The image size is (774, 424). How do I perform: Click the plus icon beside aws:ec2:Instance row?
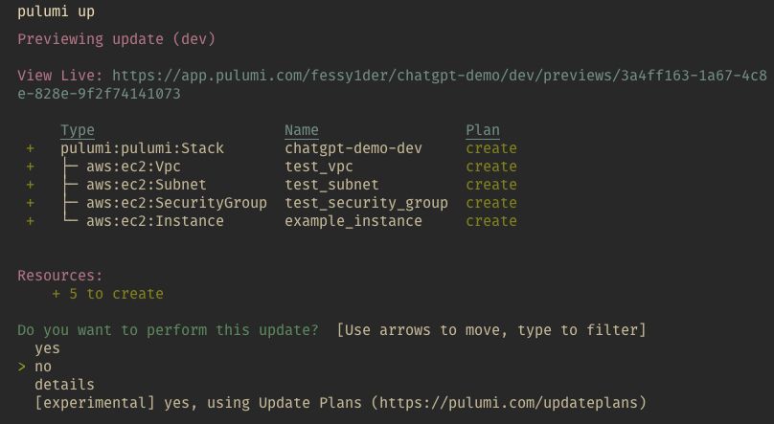click(30, 221)
